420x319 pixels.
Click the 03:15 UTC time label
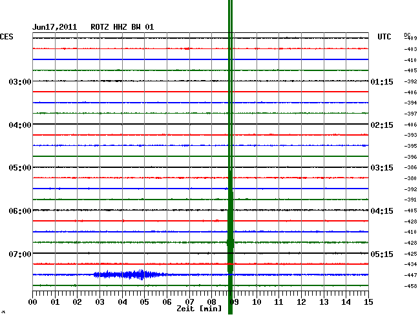coord(382,168)
